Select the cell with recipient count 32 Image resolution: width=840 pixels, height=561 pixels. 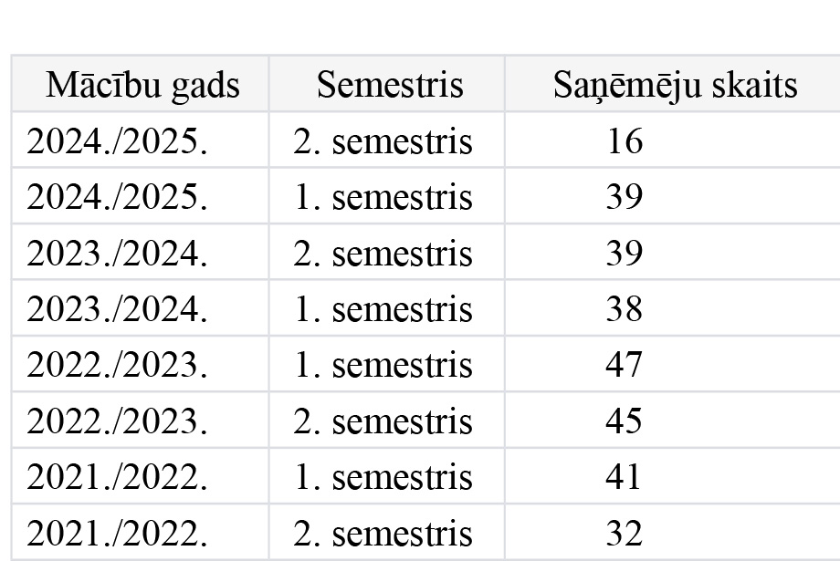625,533
